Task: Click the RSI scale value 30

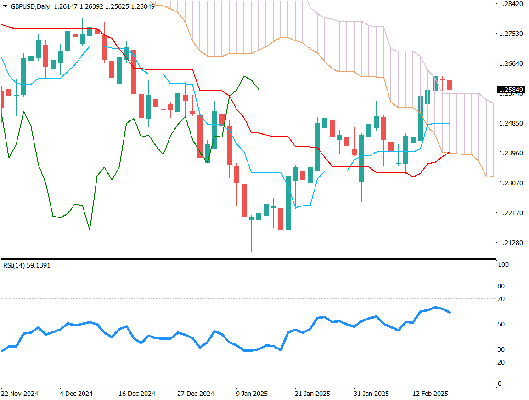Action: click(x=501, y=349)
